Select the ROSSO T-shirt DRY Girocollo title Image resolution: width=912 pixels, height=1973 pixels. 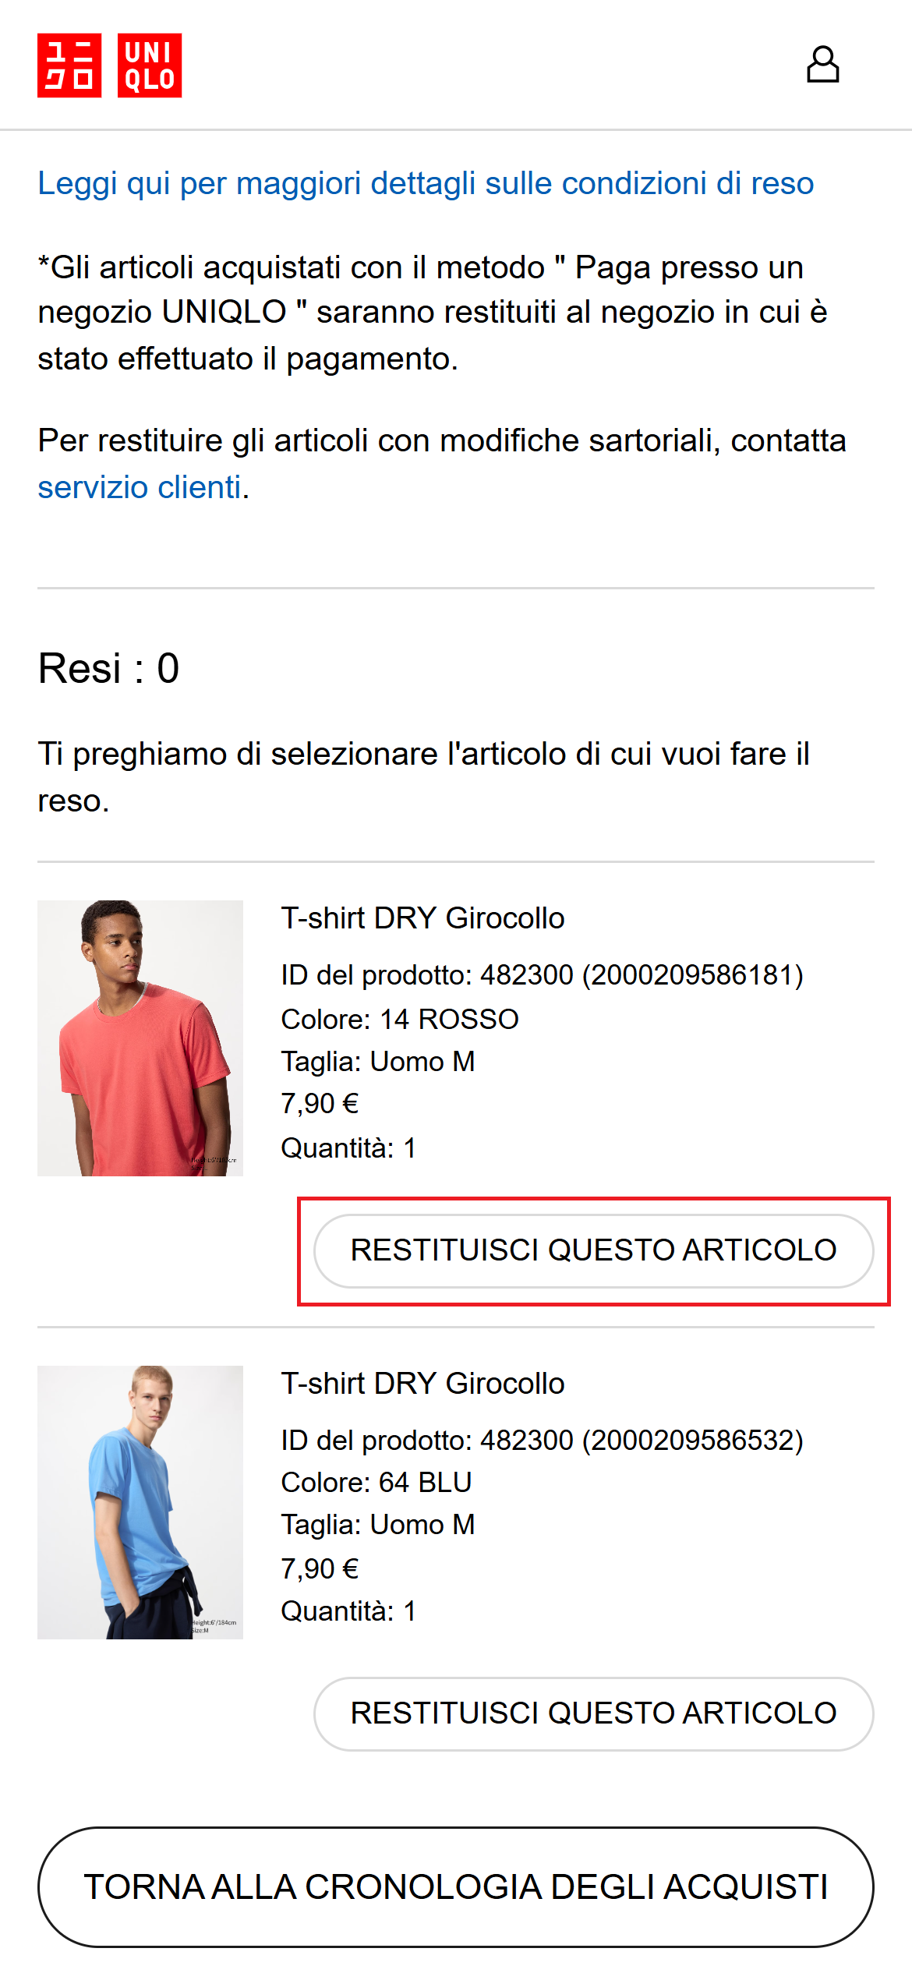point(422,918)
